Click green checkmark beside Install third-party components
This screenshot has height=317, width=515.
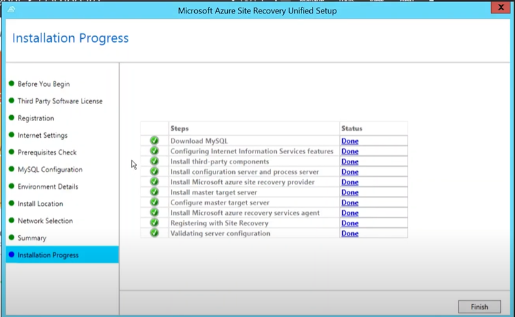[x=155, y=161]
